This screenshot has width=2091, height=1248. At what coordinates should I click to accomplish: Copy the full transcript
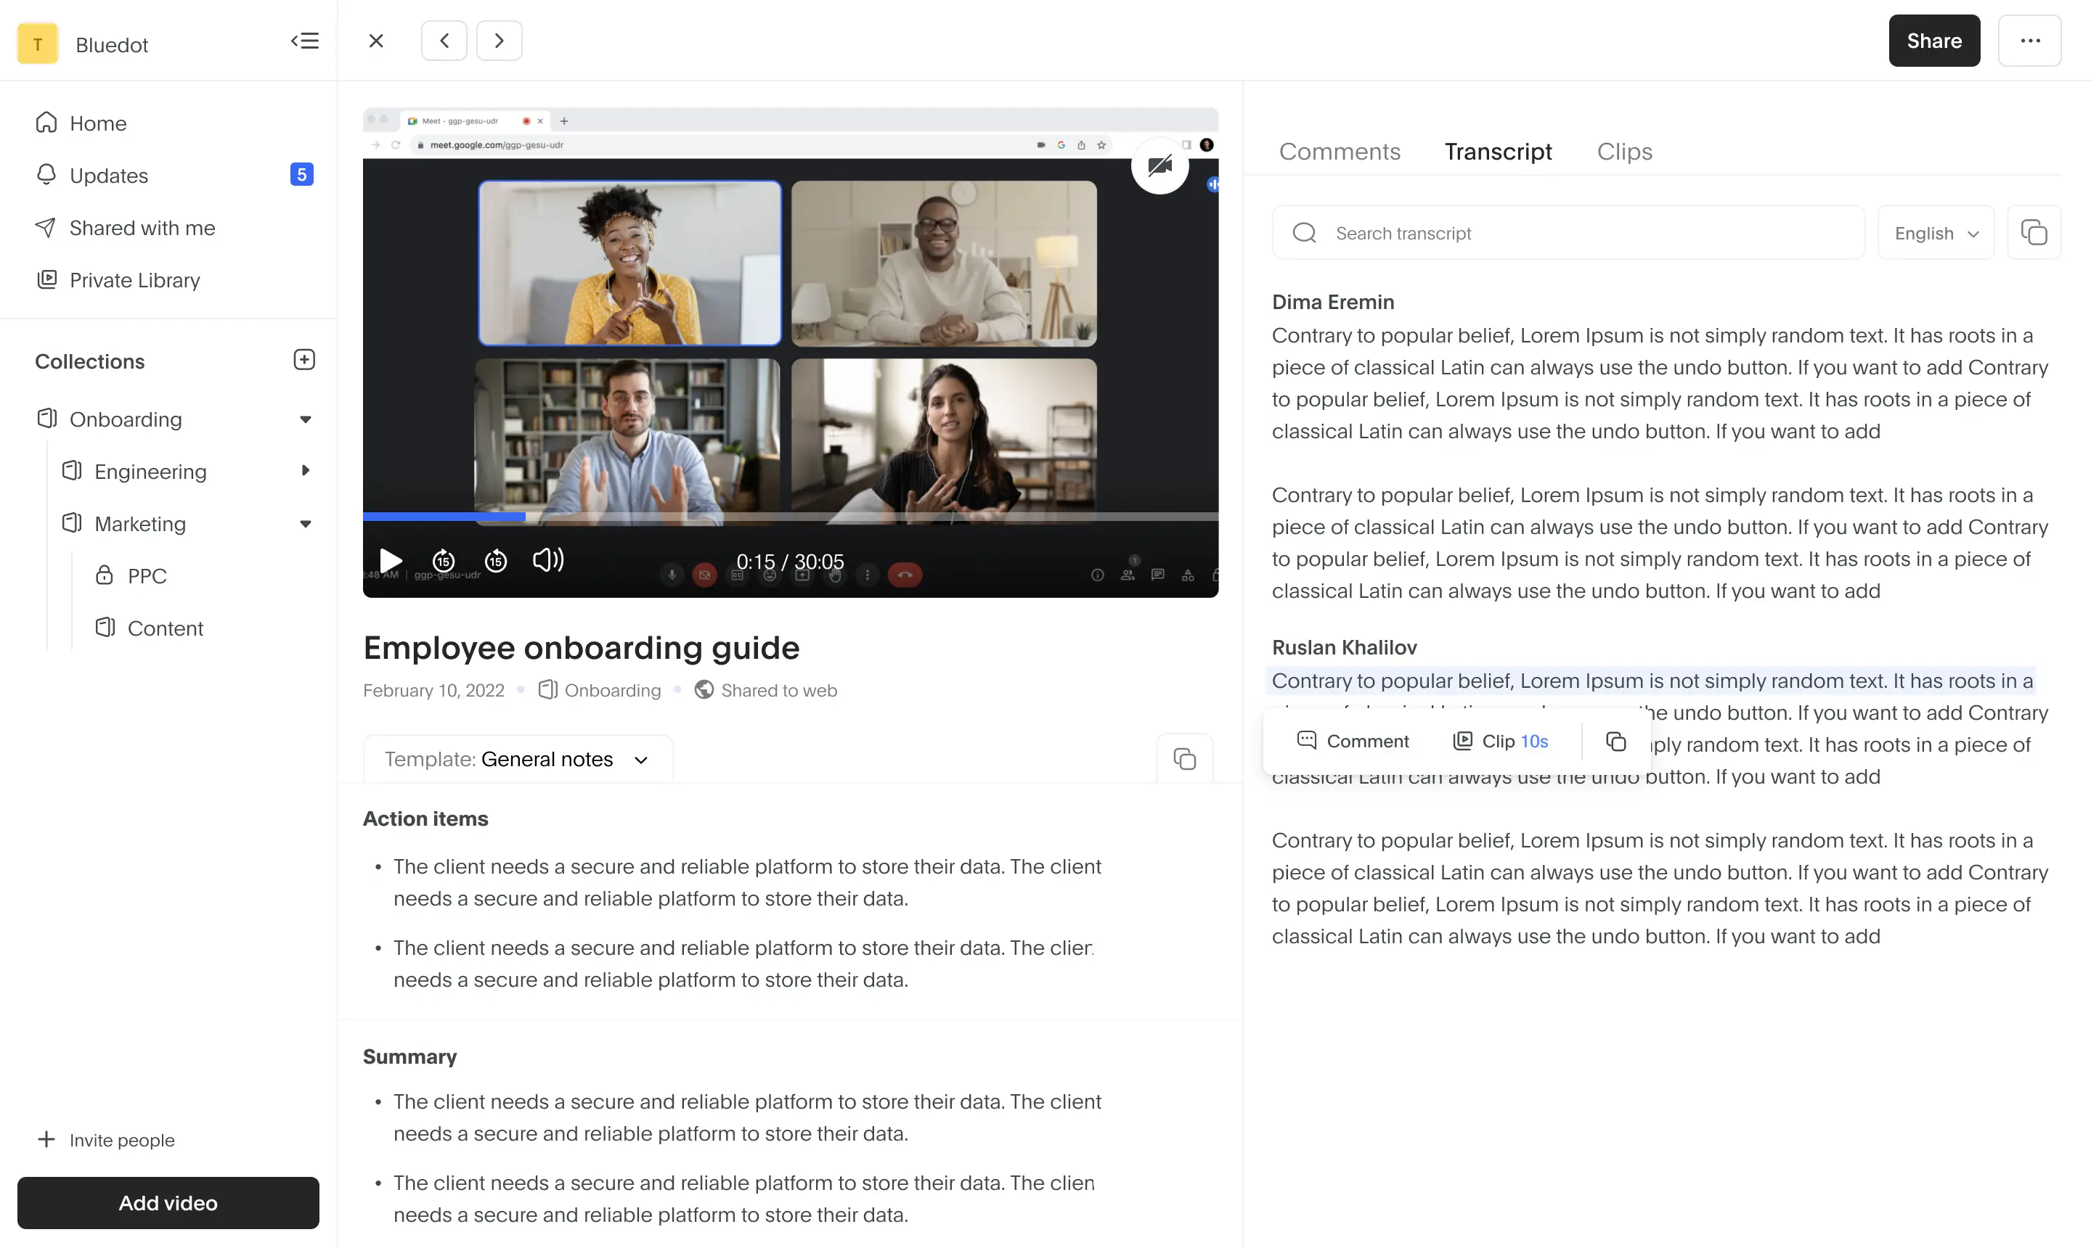2034,232
